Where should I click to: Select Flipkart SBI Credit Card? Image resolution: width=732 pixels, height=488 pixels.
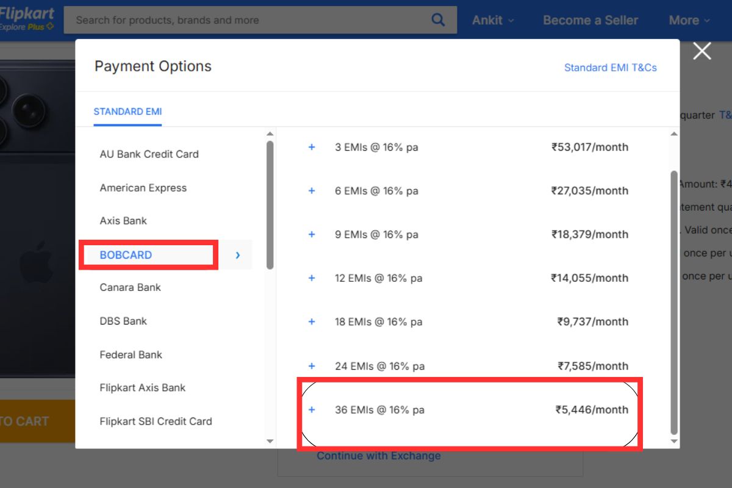[156, 421]
